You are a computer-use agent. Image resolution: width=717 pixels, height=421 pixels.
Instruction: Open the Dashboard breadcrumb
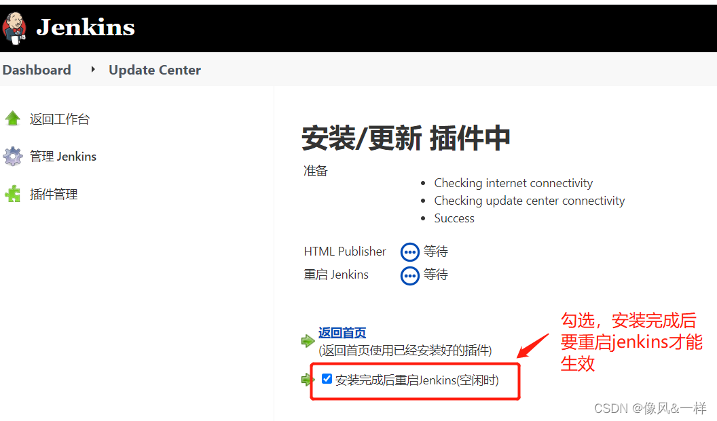tap(37, 70)
